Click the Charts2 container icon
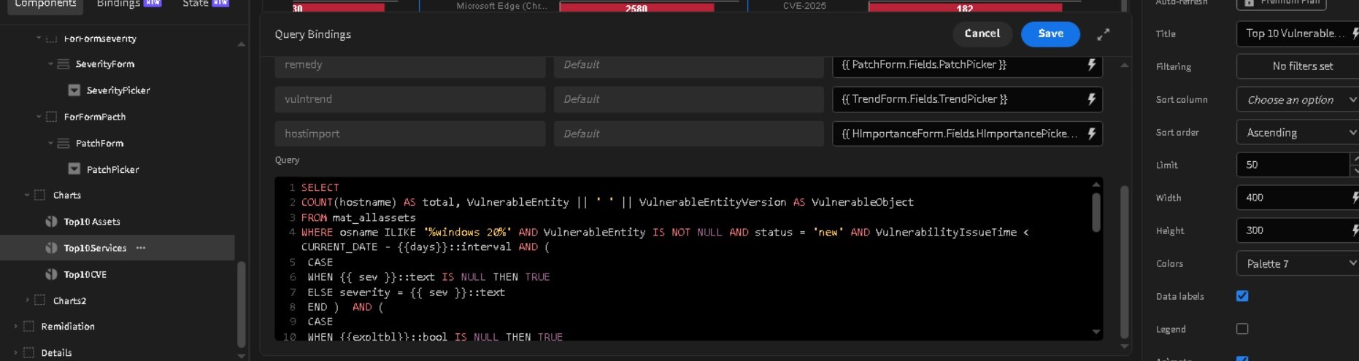The height and width of the screenshot is (361, 1359). pyautogui.click(x=40, y=300)
